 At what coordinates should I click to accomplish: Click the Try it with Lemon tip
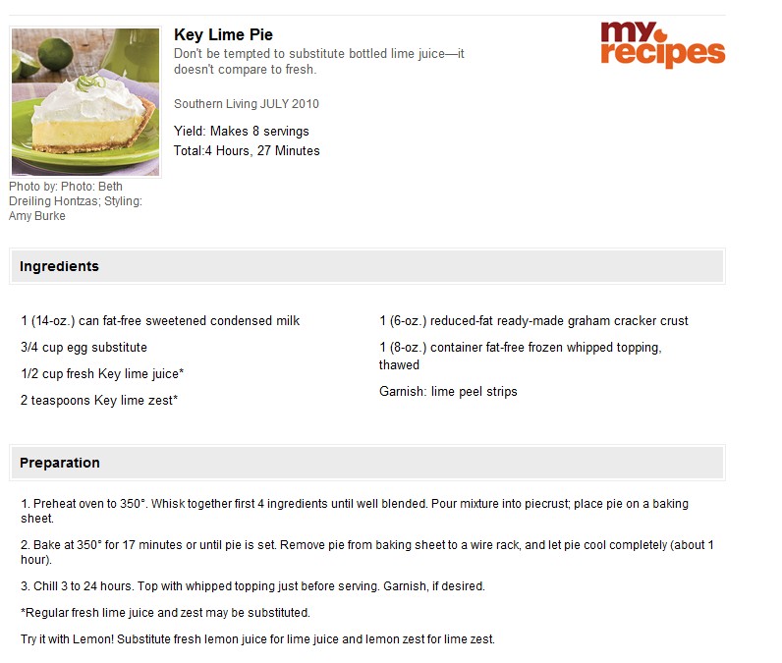pos(257,639)
